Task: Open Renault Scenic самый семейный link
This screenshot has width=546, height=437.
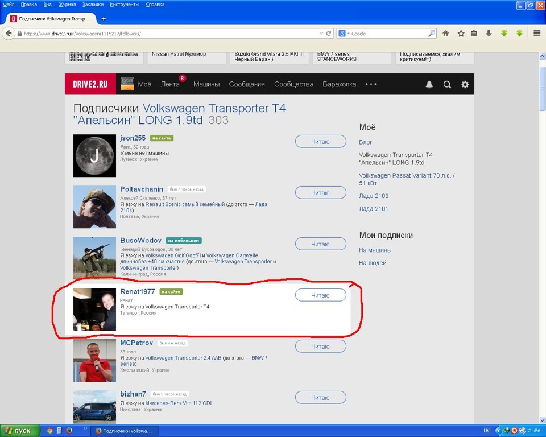Action: point(185,204)
